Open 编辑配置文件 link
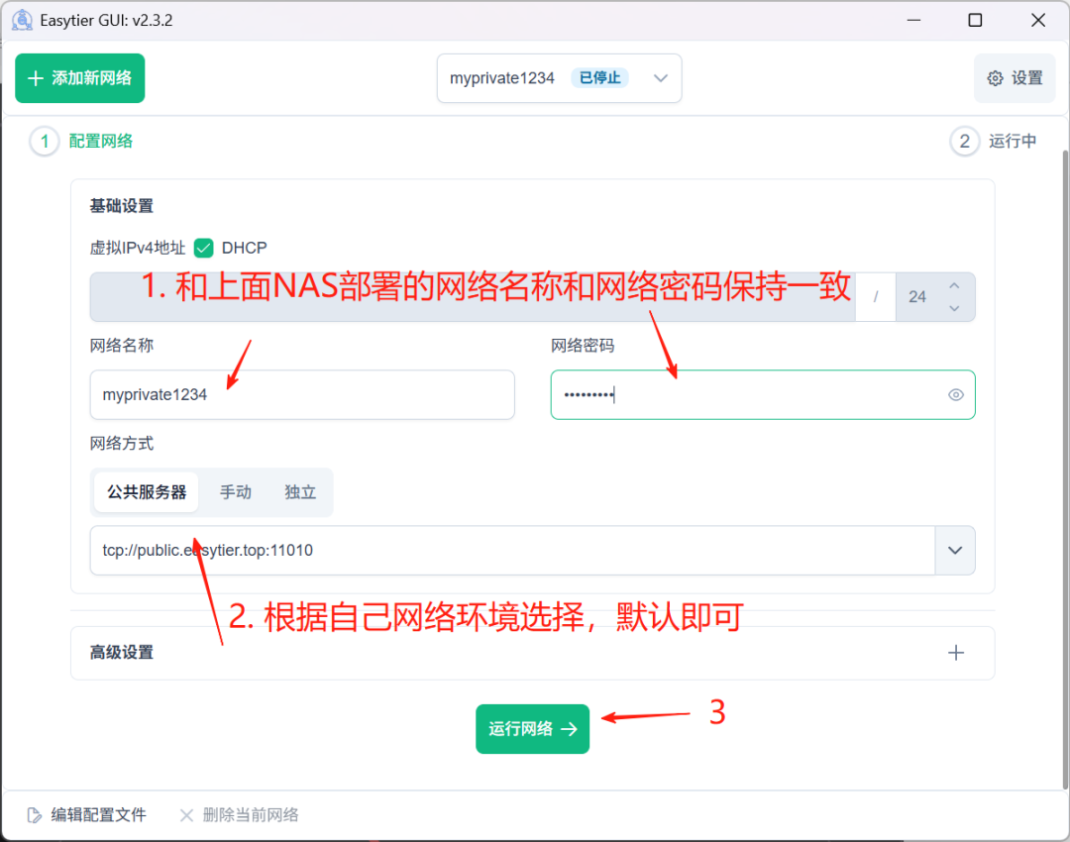Screen dimensions: 1070x842 click(x=86, y=814)
